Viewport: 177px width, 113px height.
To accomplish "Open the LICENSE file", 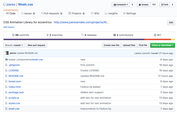I will point(14,71).
